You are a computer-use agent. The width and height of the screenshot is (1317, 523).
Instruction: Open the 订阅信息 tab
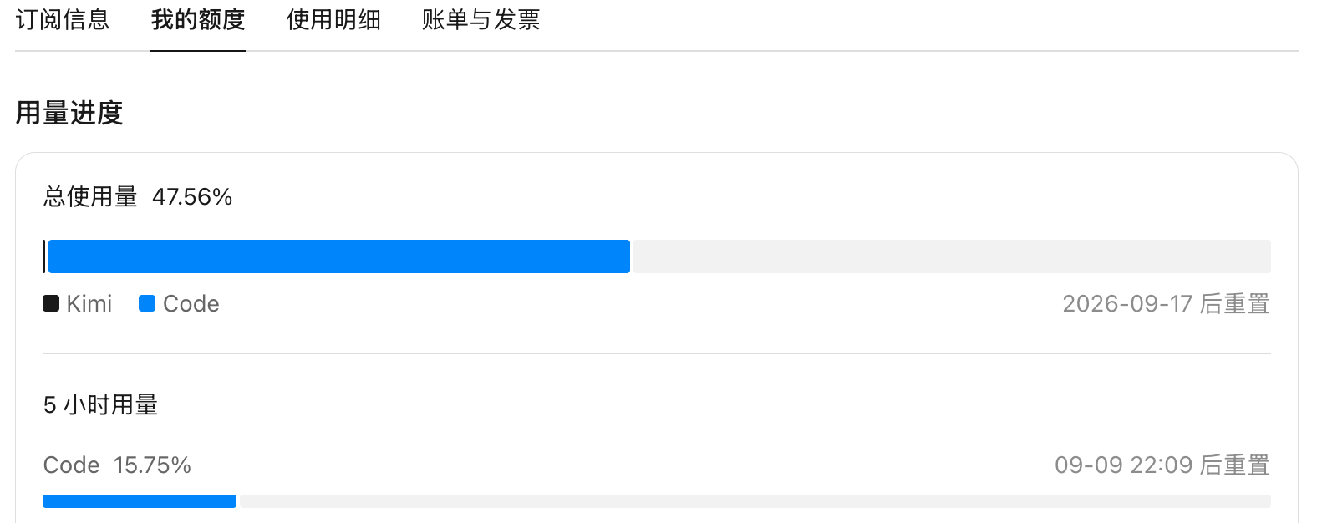(63, 19)
